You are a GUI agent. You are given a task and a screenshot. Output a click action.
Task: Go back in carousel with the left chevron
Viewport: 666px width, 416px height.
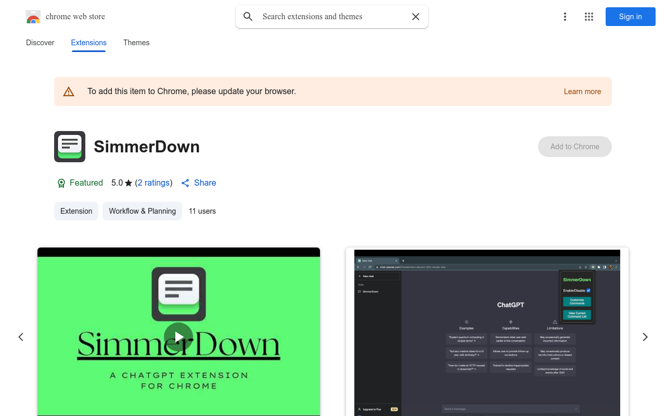pos(21,337)
